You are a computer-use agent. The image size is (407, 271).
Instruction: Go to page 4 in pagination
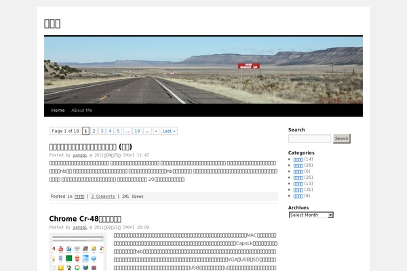110,131
